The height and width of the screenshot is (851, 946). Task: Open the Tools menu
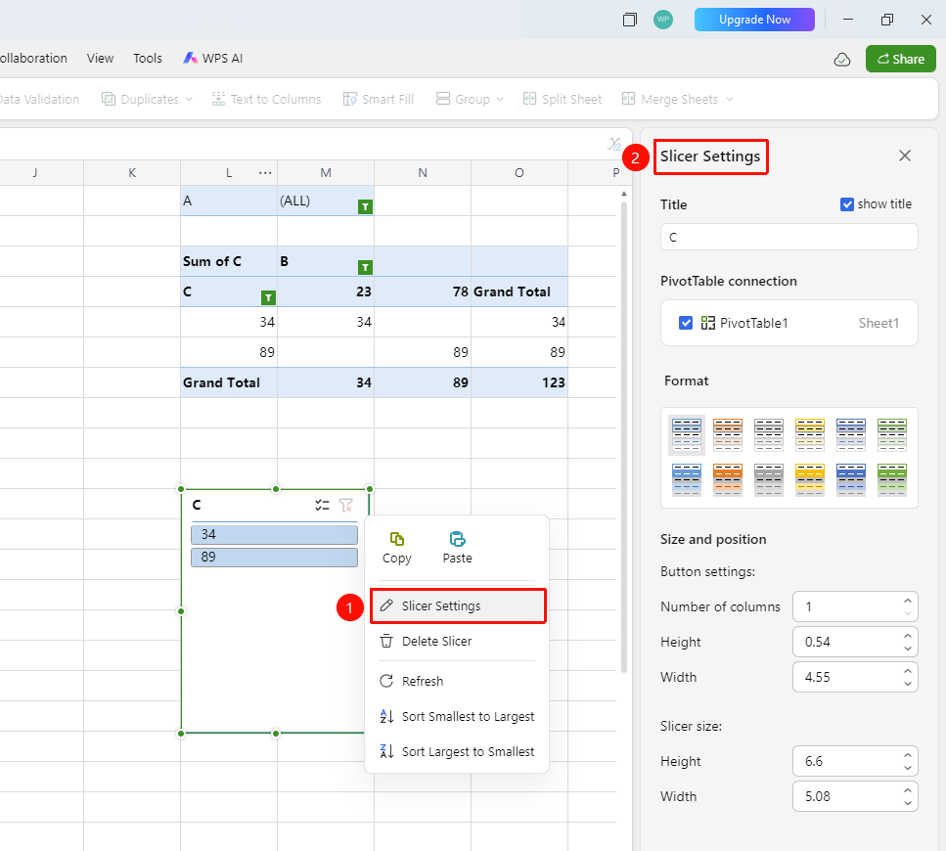[x=148, y=58]
